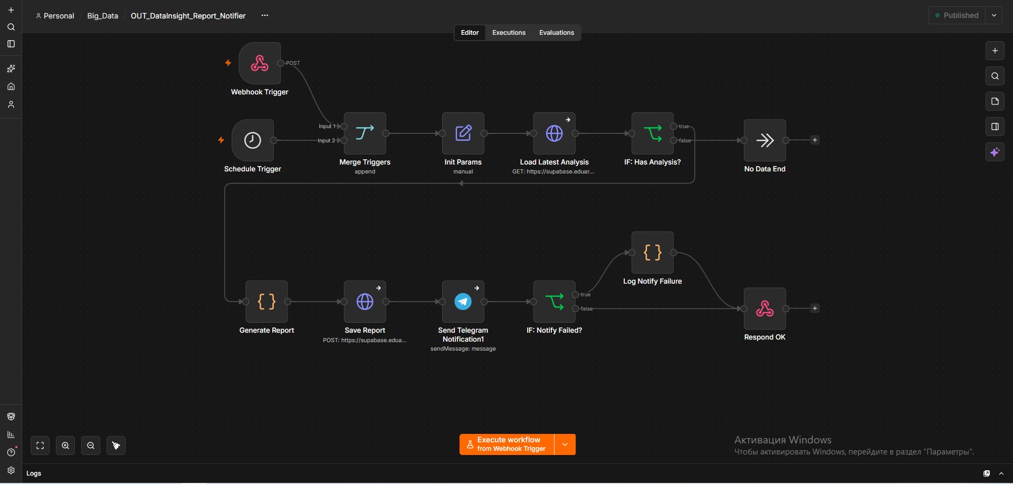Open the Init Params edit node

point(463,133)
